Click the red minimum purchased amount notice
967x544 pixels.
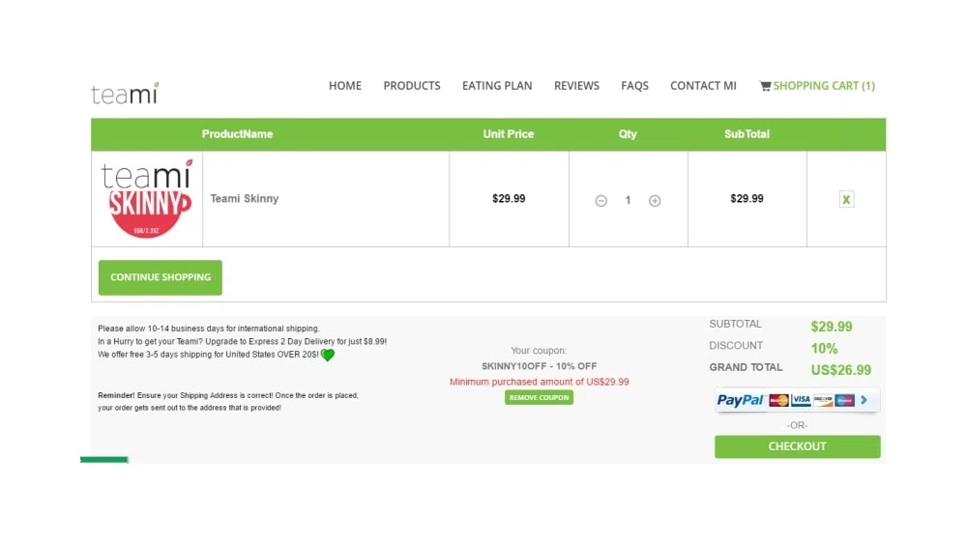pyautogui.click(x=539, y=382)
